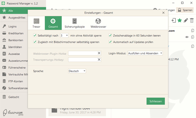The height and width of the screenshot is (118, 196).
Task: Open the Vertrauliche Mitteilungen category
Action: click(14, 74)
